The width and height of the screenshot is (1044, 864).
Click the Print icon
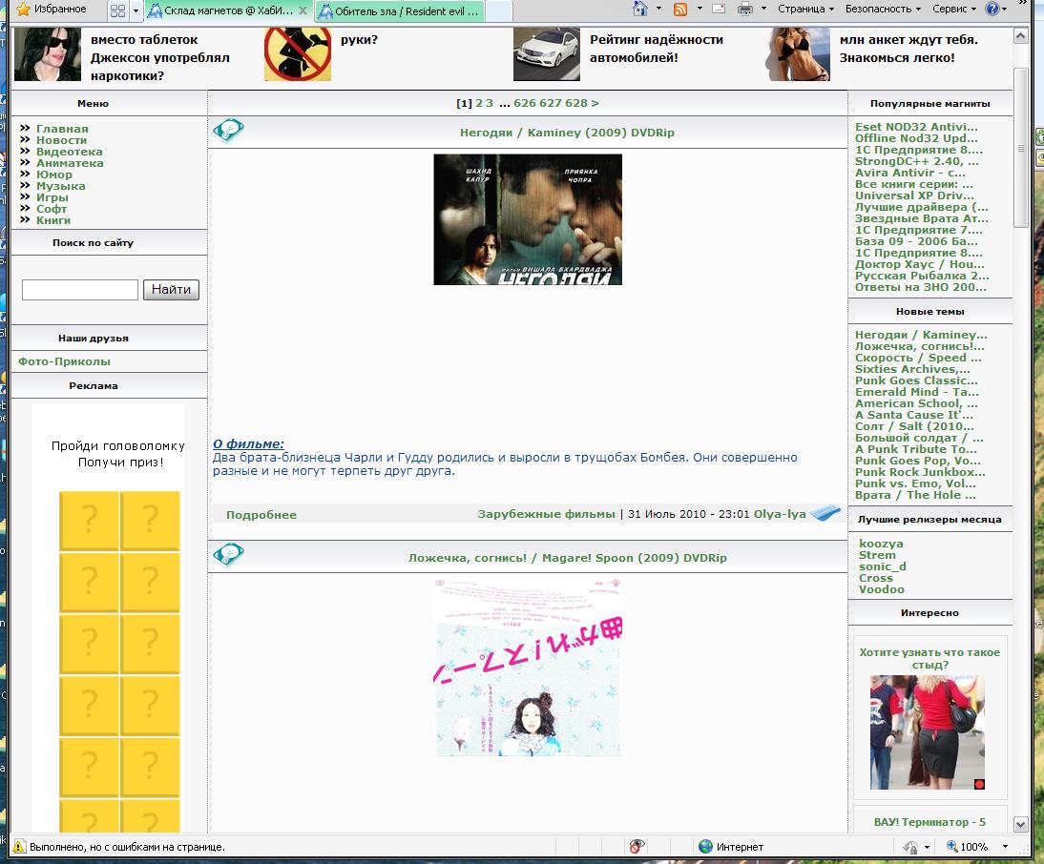pyautogui.click(x=745, y=9)
